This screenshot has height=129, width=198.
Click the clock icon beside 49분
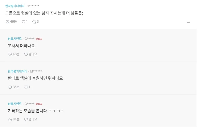click(7, 22)
